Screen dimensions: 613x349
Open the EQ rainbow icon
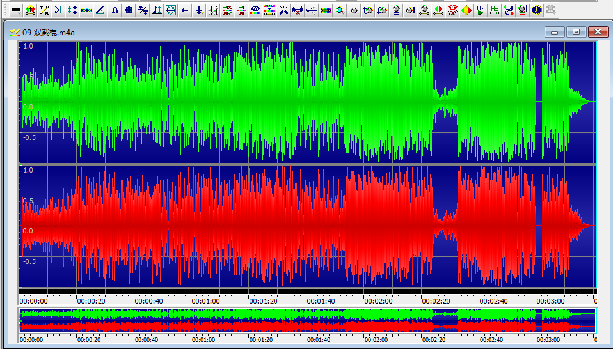pyautogui.click(x=255, y=10)
